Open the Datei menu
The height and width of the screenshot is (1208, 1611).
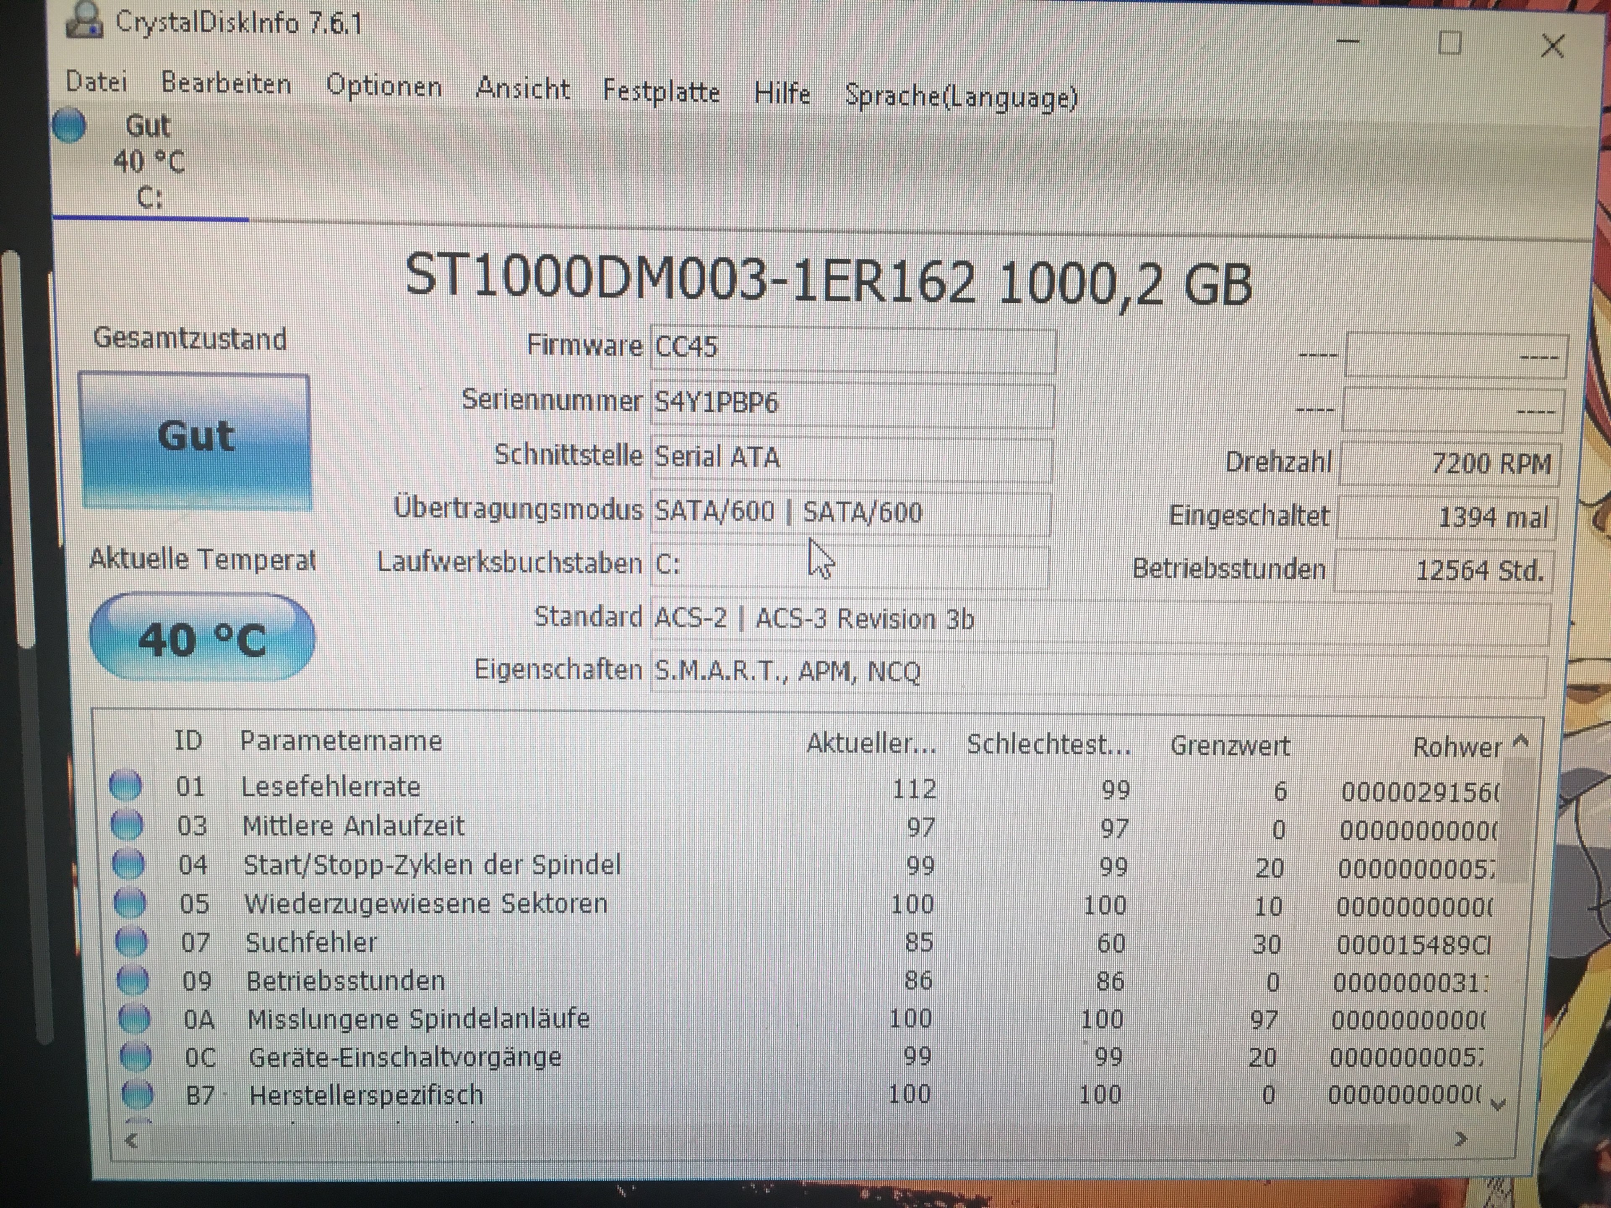click(96, 81)
